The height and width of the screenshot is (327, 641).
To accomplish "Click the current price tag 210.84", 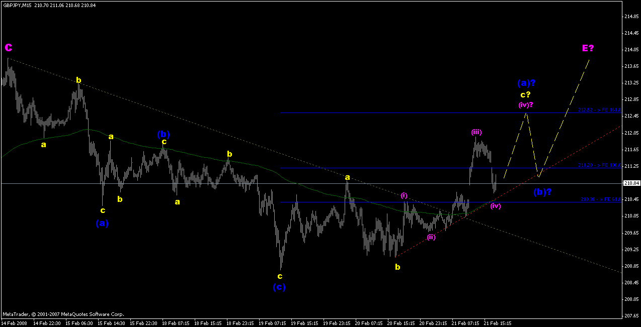I will (x=631, y=183).
